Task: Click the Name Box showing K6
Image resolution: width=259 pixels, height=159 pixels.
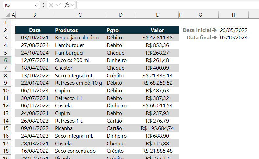Action: (21, 5)
